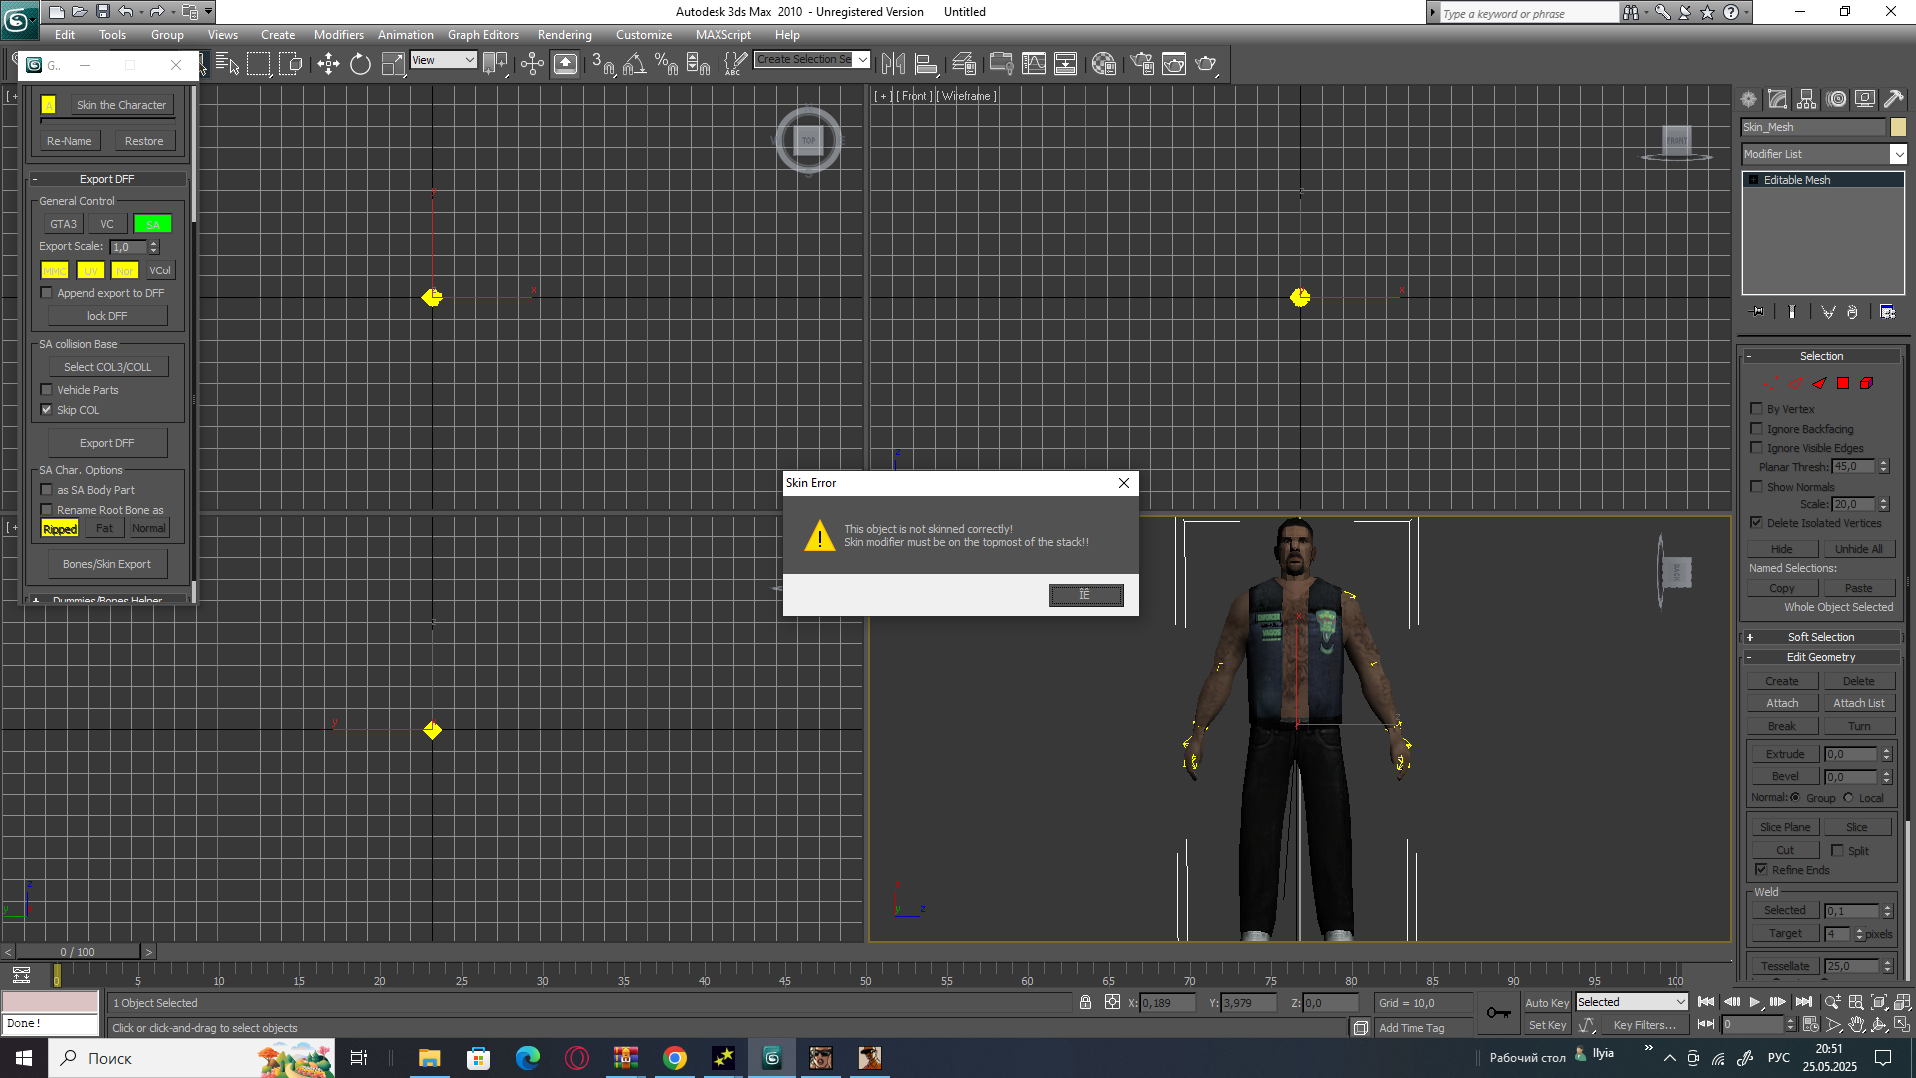Open the reference coordinate View dropdown
Image resolution: width=1916 pixels, height=1078 pixels.
pyautogui.click(x=443, y=60)
